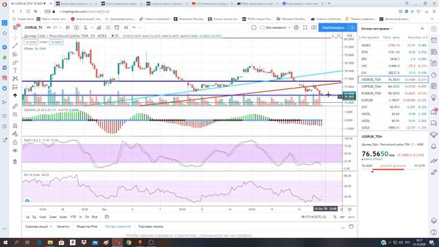The image size is (439, 247).
Task: Open the compare symbols button
Action: [x=76, y=27]
